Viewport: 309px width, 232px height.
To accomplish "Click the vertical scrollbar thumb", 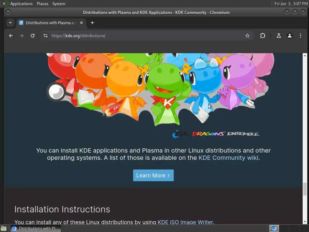I will [305, 189].
